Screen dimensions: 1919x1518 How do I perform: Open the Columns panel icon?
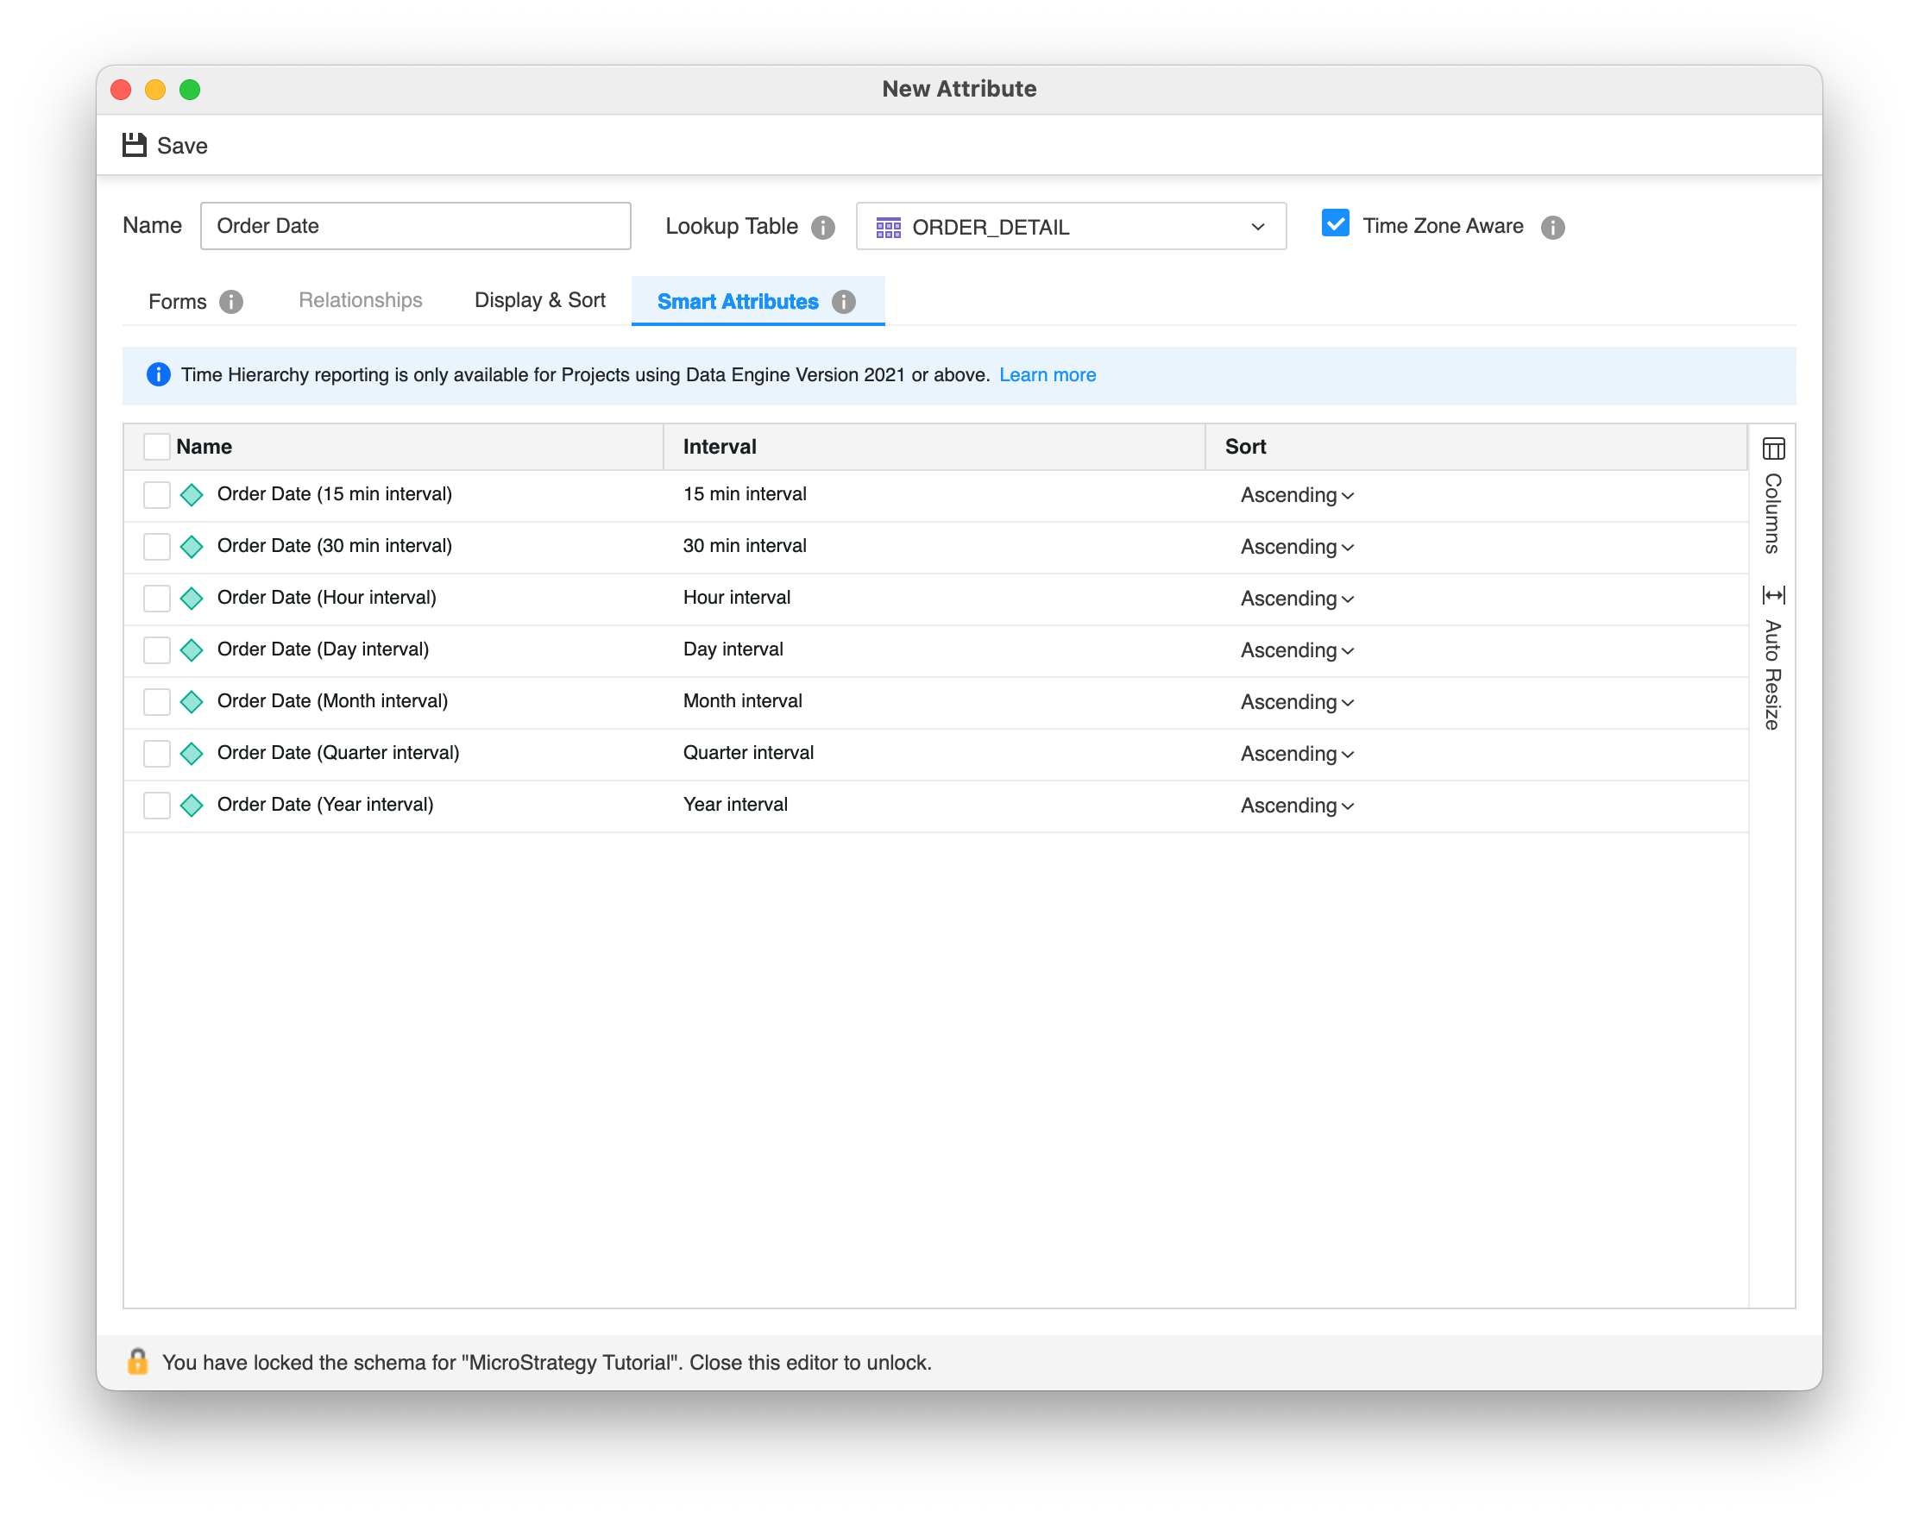point(1772,448)
